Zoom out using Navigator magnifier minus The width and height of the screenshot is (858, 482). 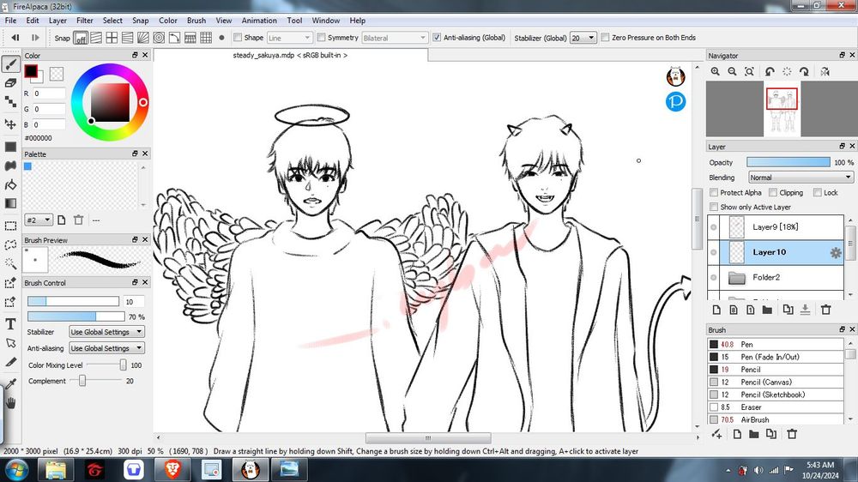pos(732,72)
